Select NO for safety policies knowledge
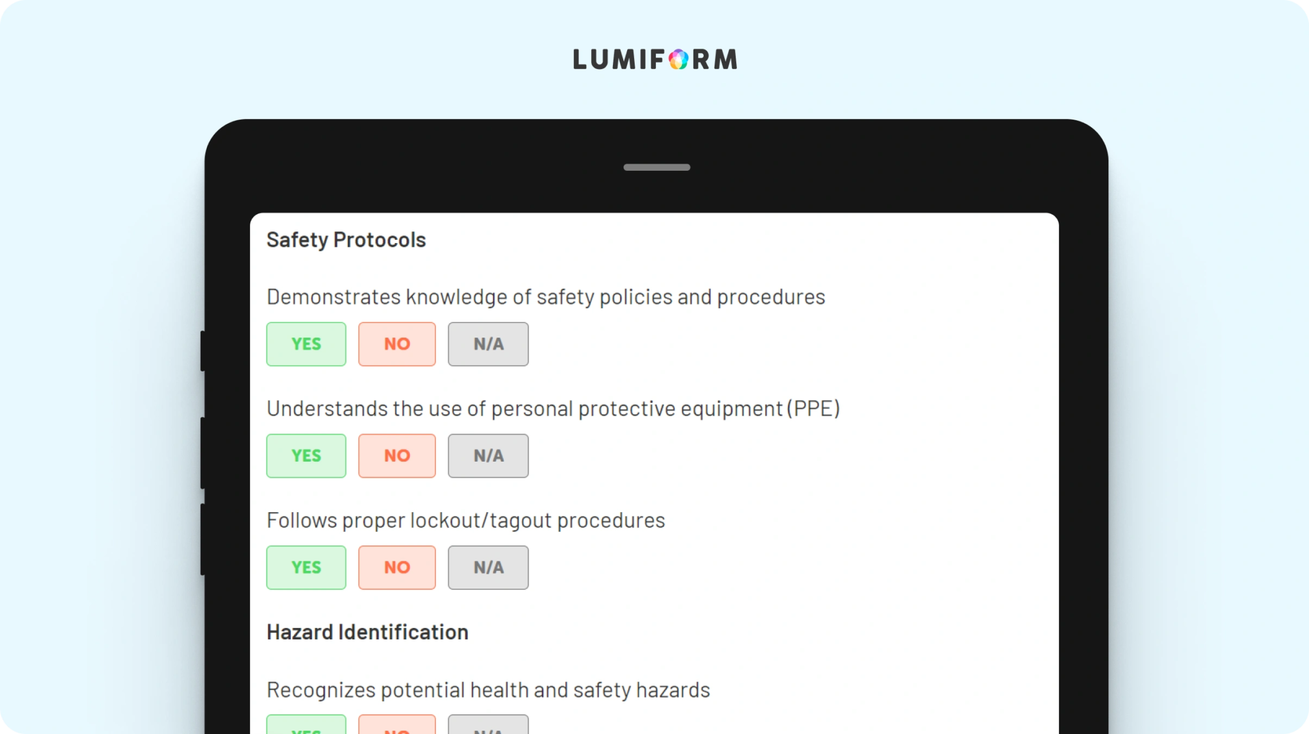This screenshot has width=1309, height=734. click(397, 344)
